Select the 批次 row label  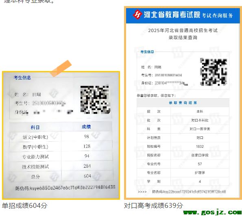pos(154,120)
